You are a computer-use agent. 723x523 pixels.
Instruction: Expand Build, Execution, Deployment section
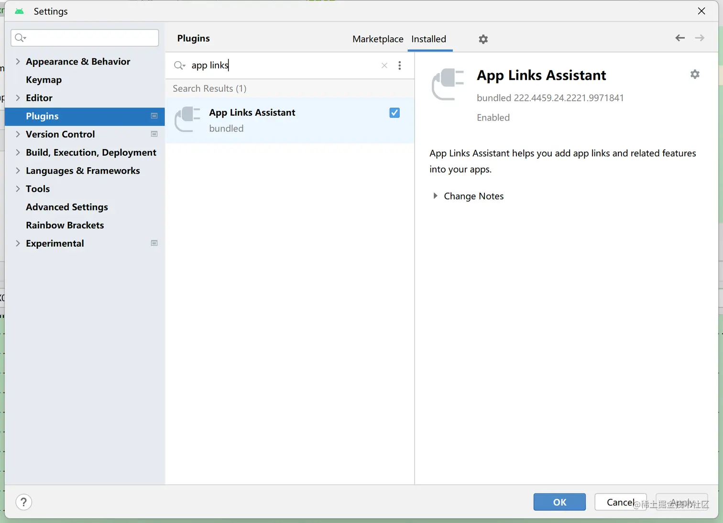[18, 152]
